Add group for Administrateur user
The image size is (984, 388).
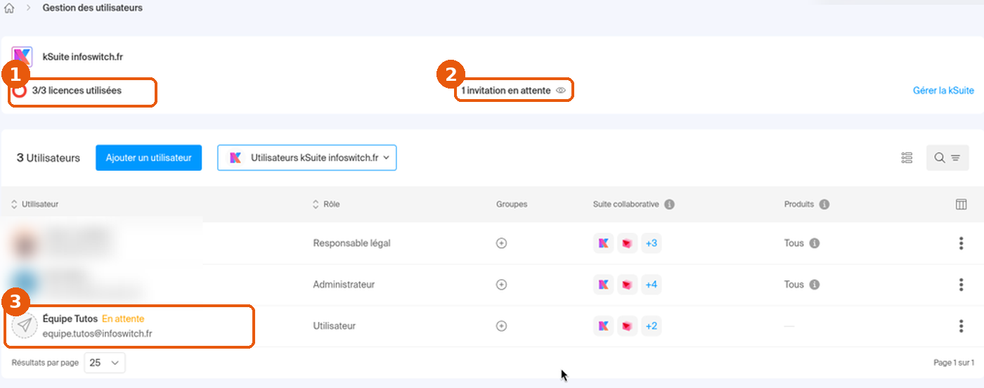501,285
